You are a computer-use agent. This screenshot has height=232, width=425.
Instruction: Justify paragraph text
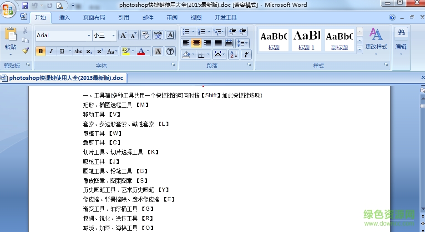pos(218,43)
